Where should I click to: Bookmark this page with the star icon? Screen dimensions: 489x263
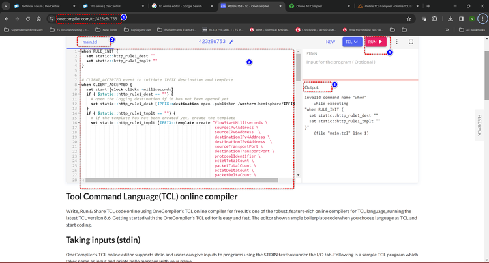tap(409, 18)
